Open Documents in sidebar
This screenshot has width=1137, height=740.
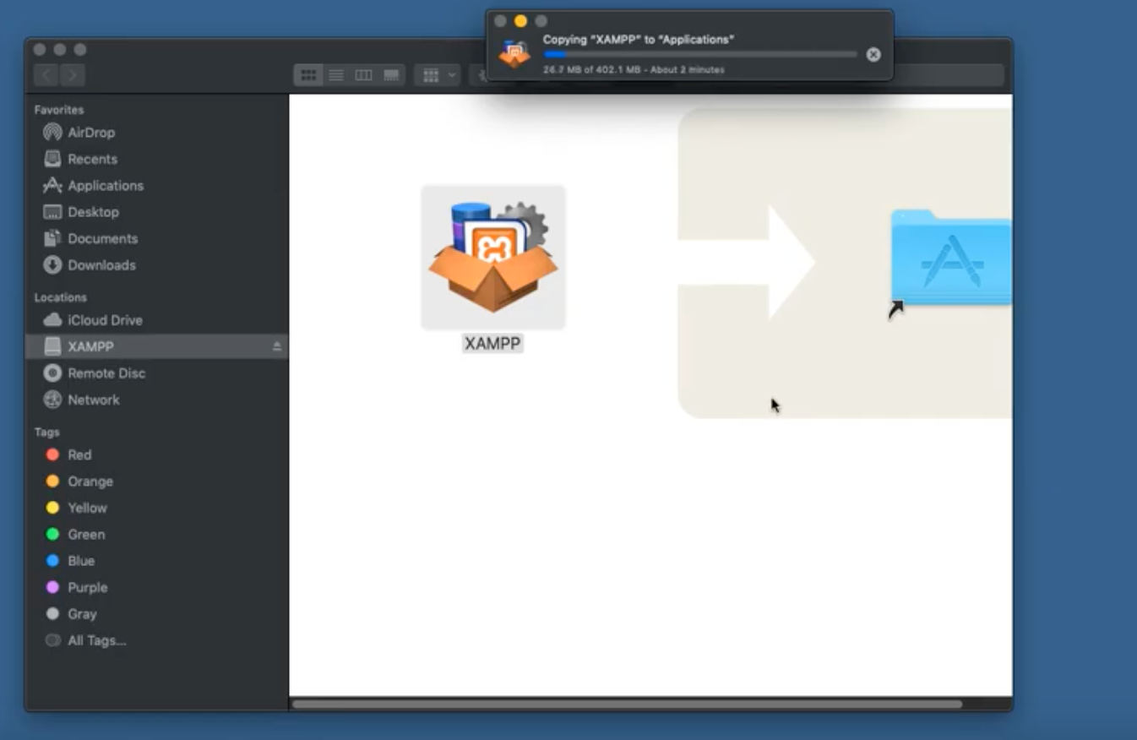tap(90, 238)
